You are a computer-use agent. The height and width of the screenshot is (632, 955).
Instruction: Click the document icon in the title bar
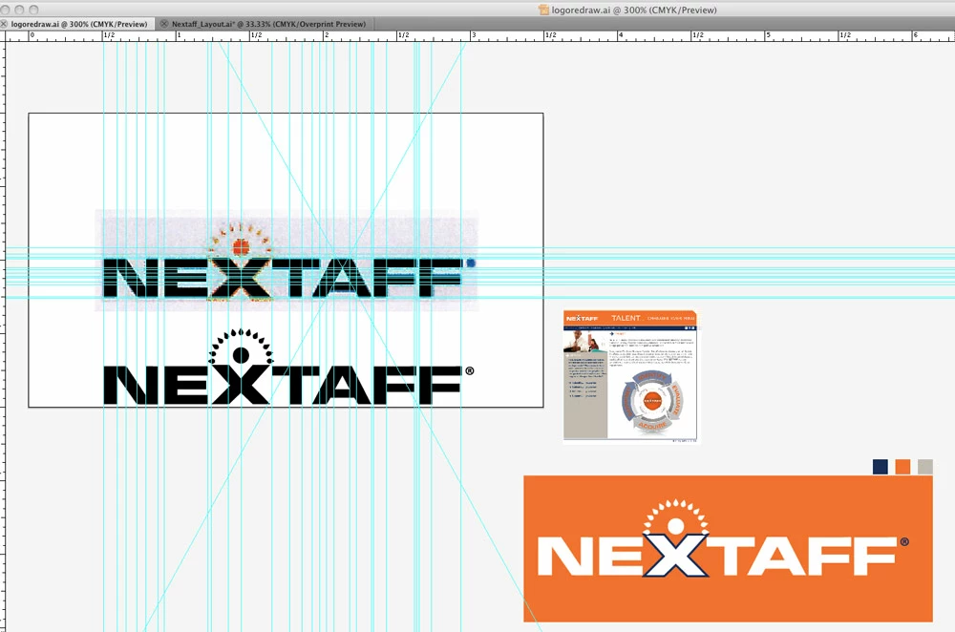[543, 10]
